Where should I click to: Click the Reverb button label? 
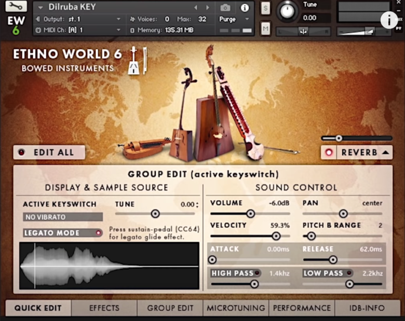359,152
